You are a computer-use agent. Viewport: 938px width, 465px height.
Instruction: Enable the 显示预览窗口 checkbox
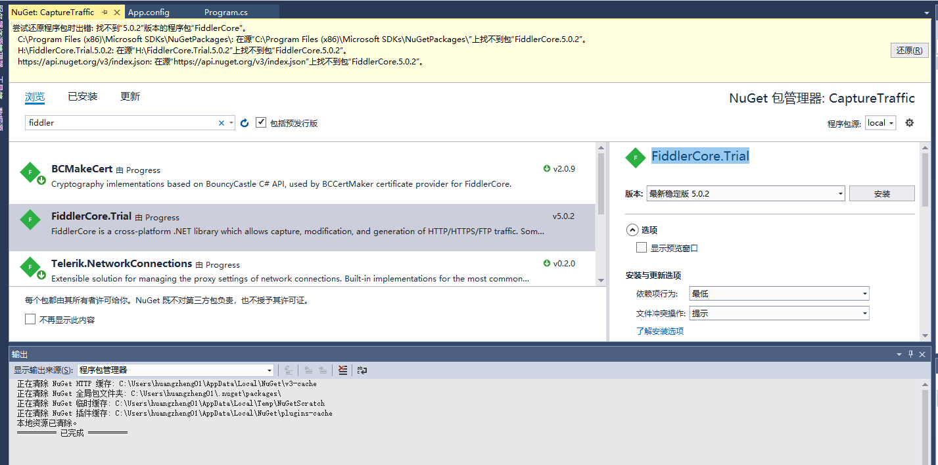(x=642, y=248)
